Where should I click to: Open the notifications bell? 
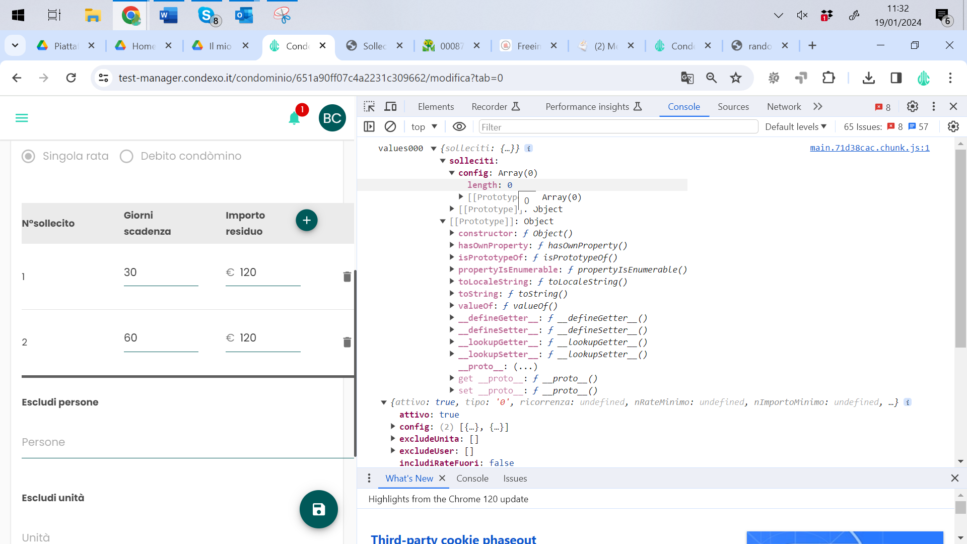tap(294, 118)
